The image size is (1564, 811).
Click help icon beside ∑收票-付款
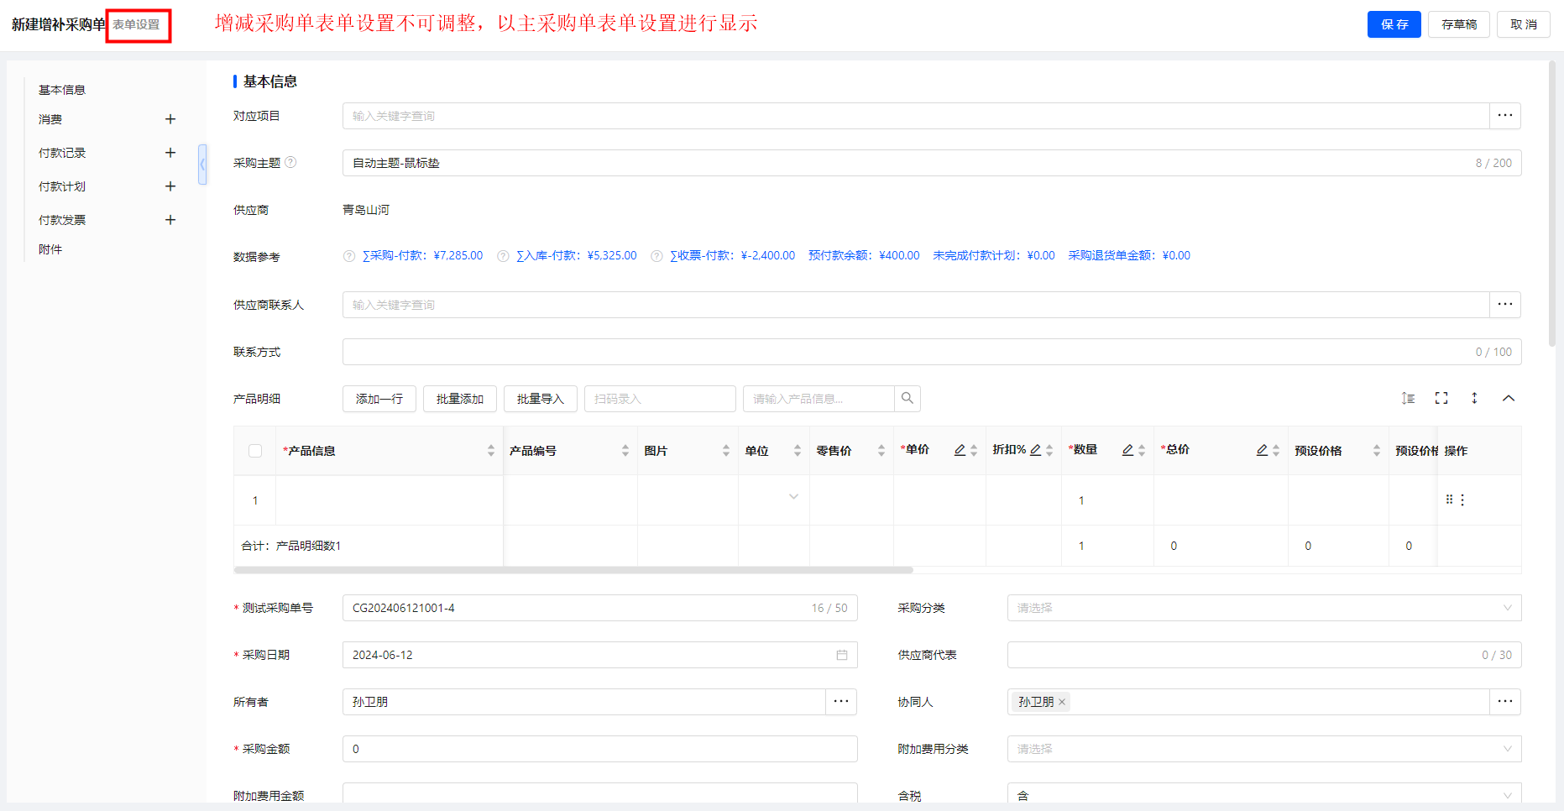coord(656,256)
